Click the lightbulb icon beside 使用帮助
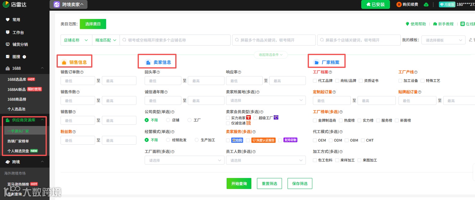 coord(407,24)
